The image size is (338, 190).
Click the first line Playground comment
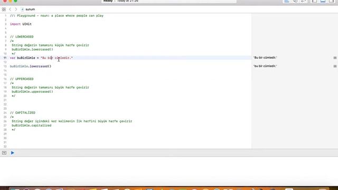click(57, 16)
